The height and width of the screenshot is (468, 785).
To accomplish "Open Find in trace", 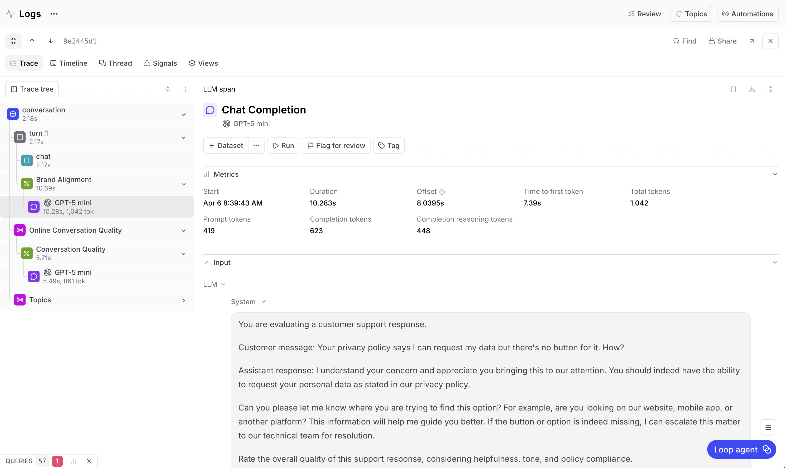I will click(x=685, y=41).
